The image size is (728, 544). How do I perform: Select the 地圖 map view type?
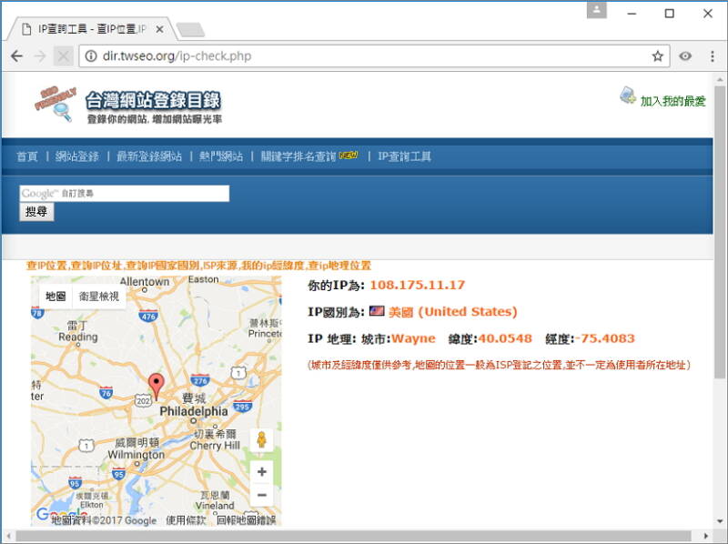(56, 296)
